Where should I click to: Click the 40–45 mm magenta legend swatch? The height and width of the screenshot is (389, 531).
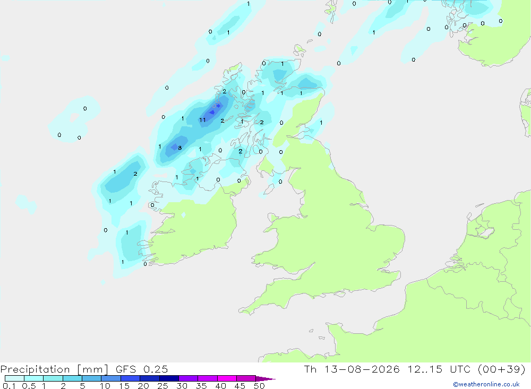227,378
